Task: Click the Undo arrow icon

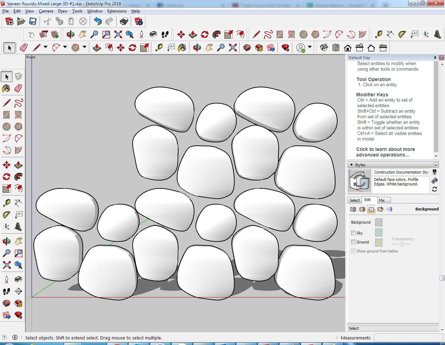Action: point(98,22)
